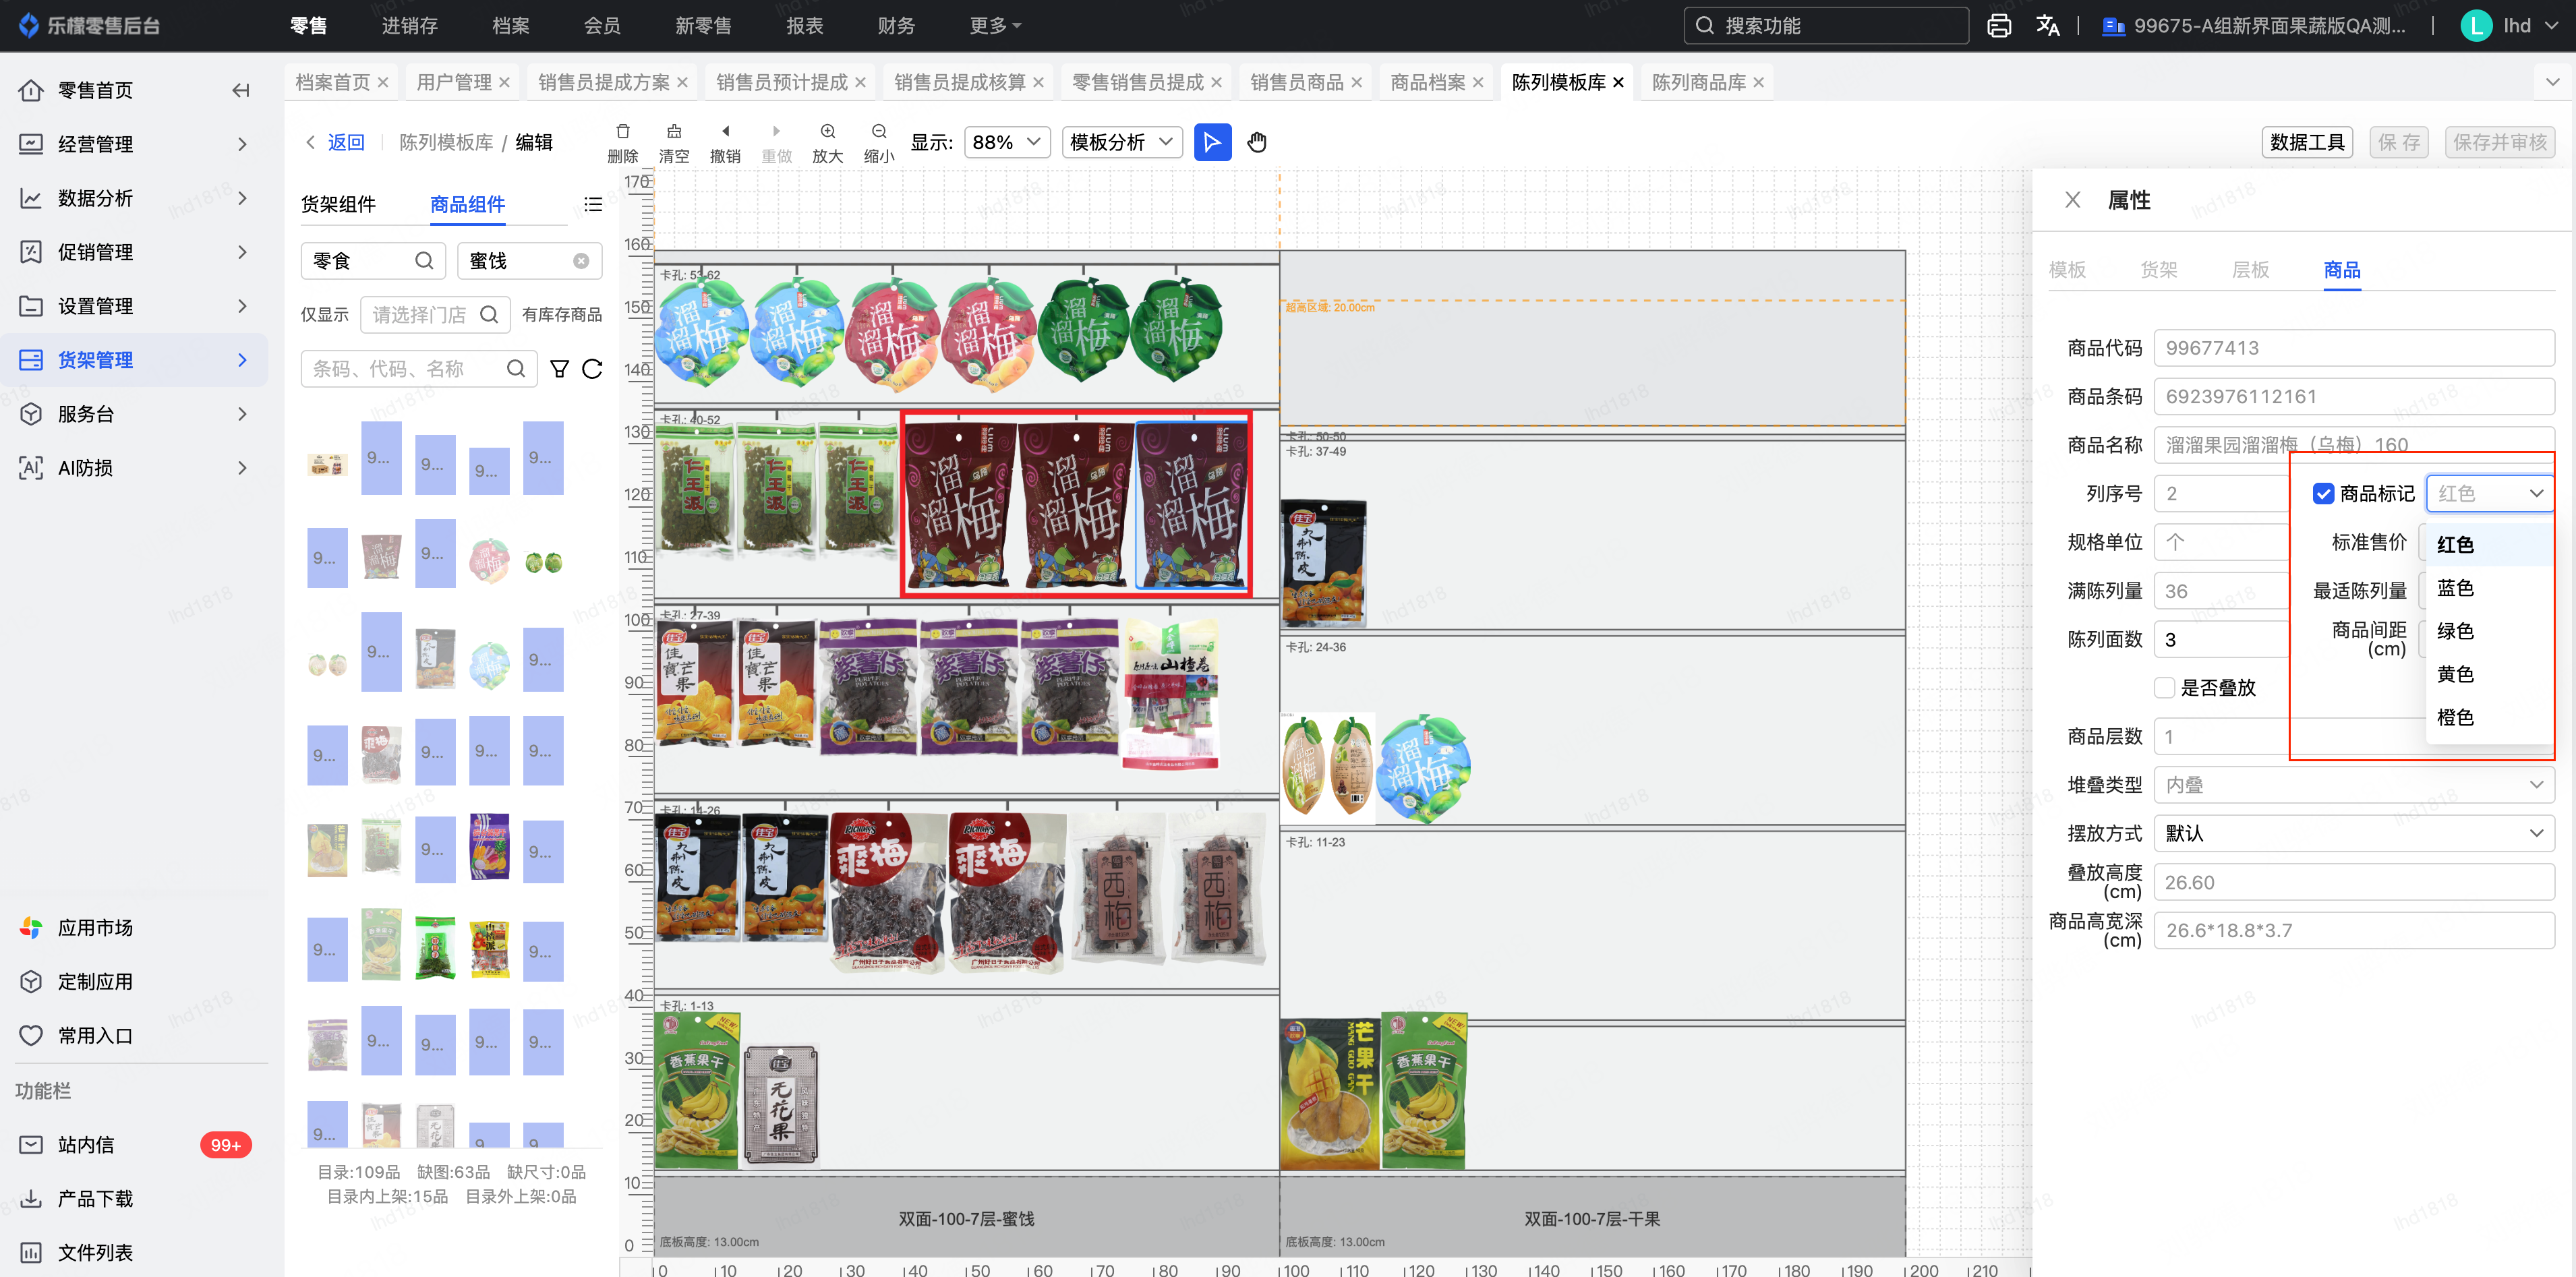
Task: Click the refresh product list icon
Action: [592, 369]
